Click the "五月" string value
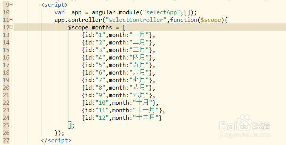Viewport: 286px width, 145px height. click(x=139, y=65)
